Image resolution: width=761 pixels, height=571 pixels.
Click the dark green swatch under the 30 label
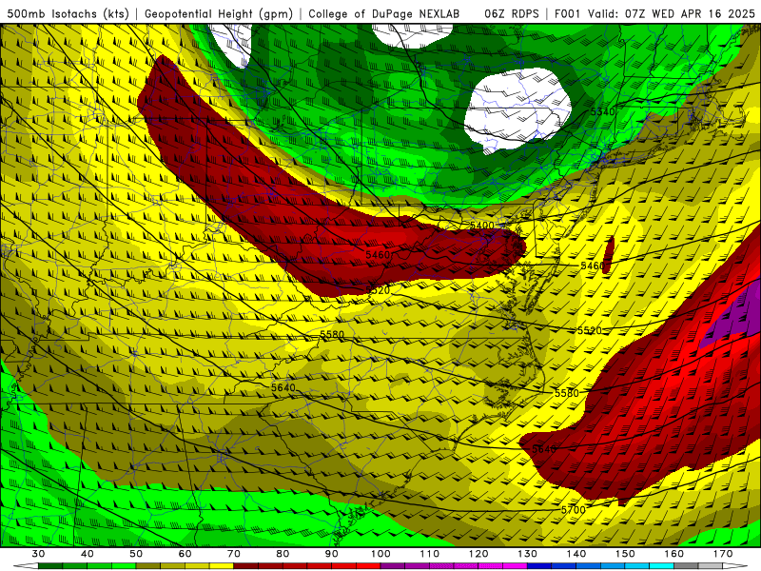click(50, 566)
